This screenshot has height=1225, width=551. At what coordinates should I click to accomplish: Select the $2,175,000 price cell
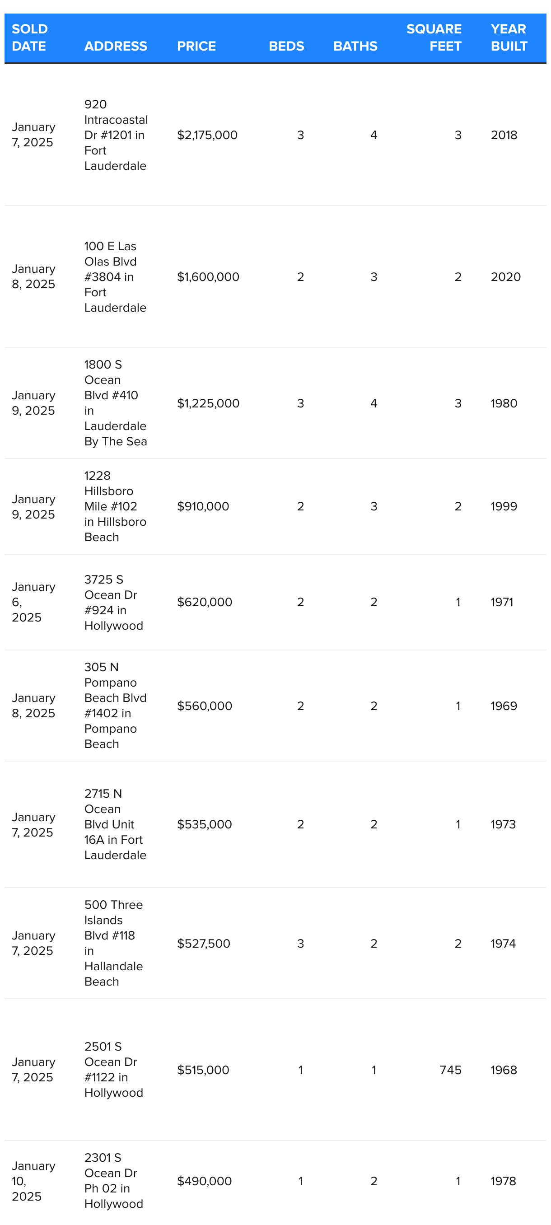207,135
